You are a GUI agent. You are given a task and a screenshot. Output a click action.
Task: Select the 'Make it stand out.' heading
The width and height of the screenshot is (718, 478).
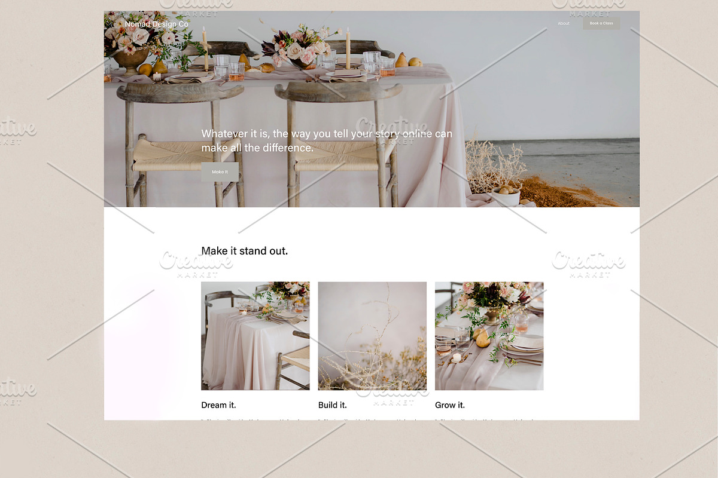244,251
